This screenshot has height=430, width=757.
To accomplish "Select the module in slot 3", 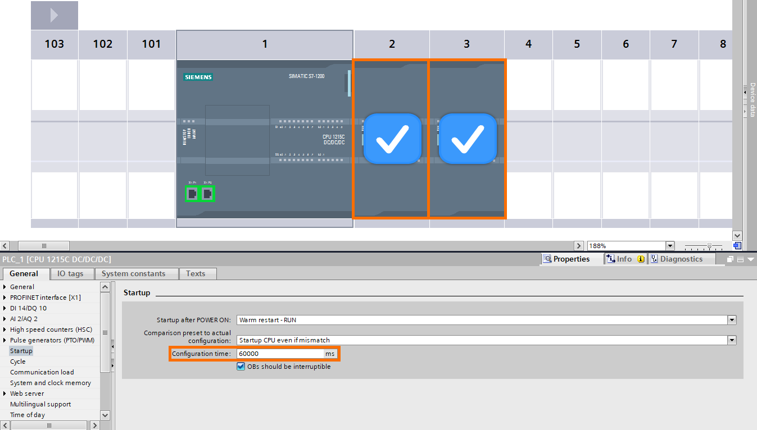I will pyautogui.click(x=467, y=139).
